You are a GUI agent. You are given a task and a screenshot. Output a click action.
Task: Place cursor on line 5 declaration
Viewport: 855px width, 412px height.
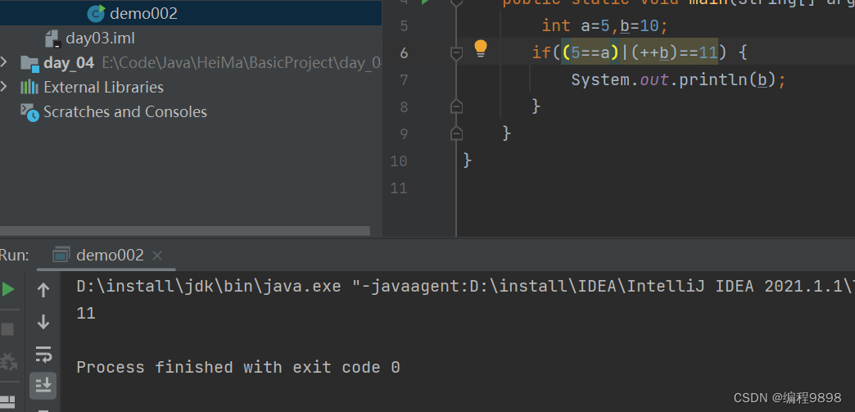(604, 25)
